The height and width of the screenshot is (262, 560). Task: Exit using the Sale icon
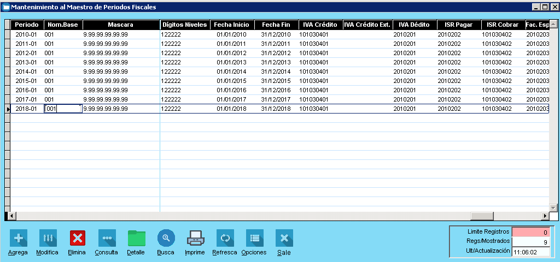pos(284,238)
